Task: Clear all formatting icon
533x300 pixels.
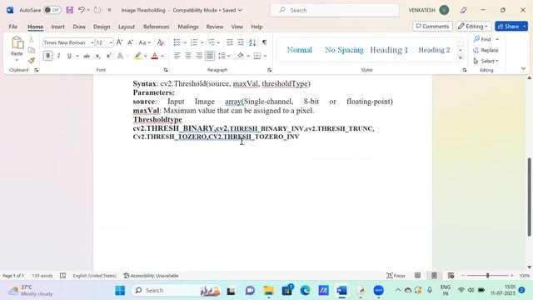Action: [161, 42]
